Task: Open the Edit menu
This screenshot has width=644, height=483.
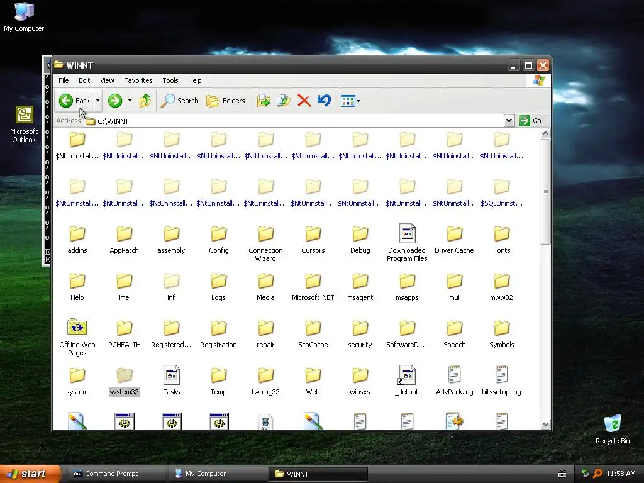Action: coord(84,80)
